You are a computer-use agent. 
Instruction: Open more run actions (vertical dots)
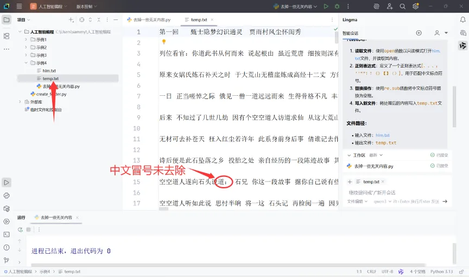click(348, 6)
